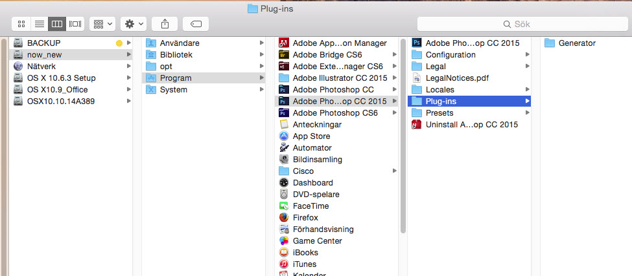This screenshot has width=632, height=276.
Task: Click the Dashboard gauge icon
Action: [x=284, y=183]
